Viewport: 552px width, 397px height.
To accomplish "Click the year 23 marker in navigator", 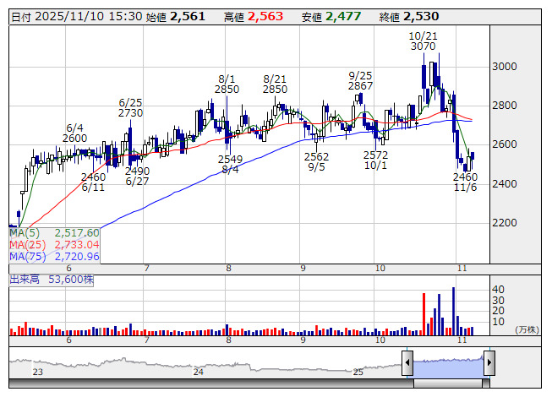I will click(38, 372).
